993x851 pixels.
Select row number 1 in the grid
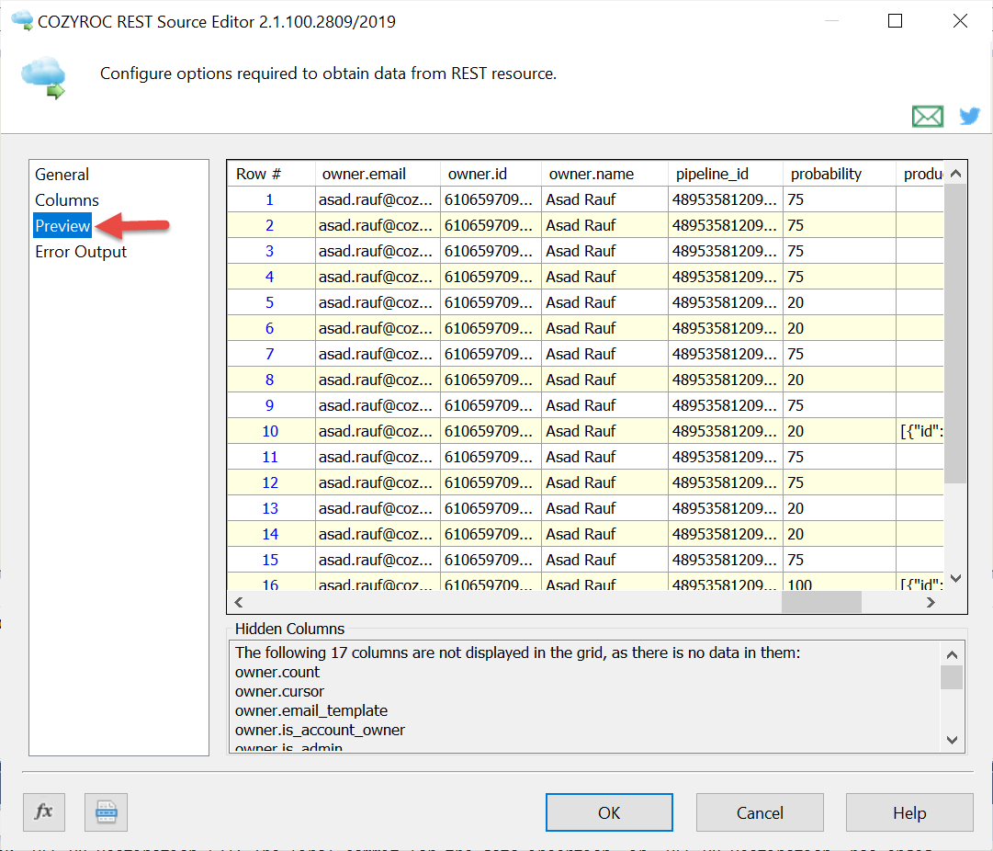(270, 199)
